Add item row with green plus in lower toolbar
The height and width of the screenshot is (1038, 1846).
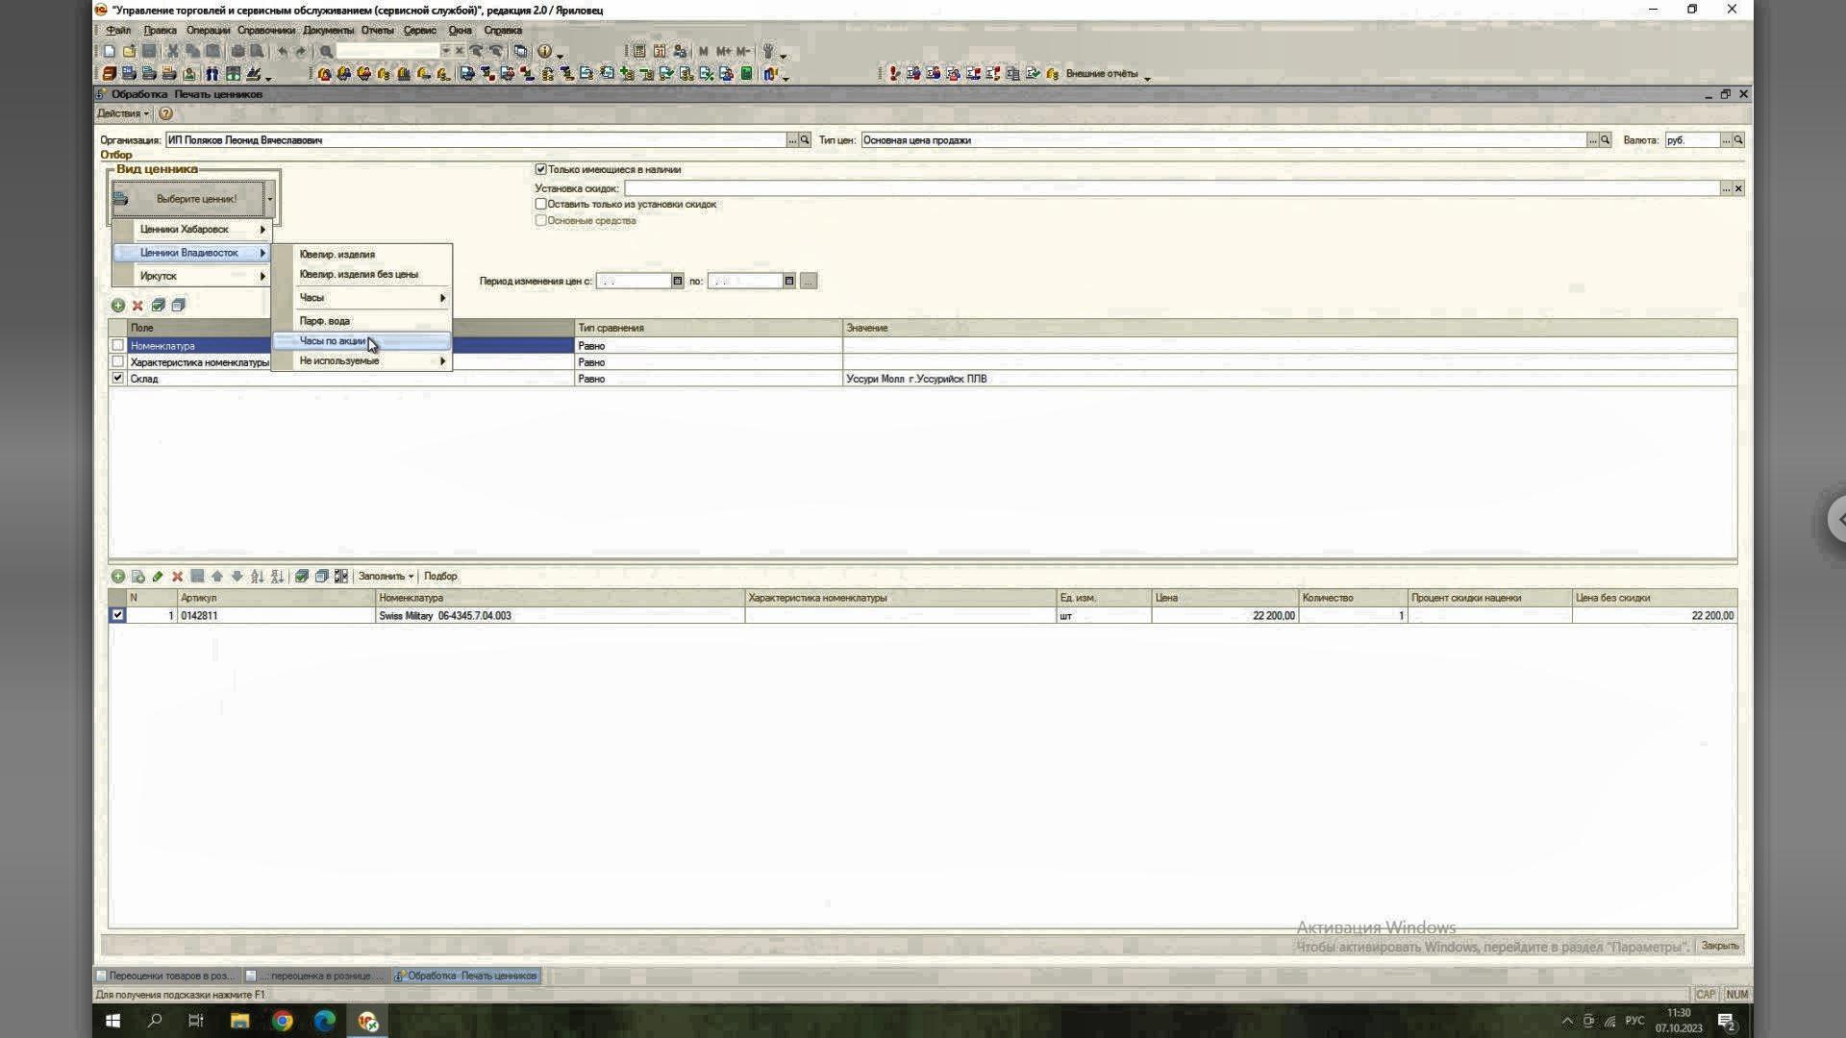point(117,577)
